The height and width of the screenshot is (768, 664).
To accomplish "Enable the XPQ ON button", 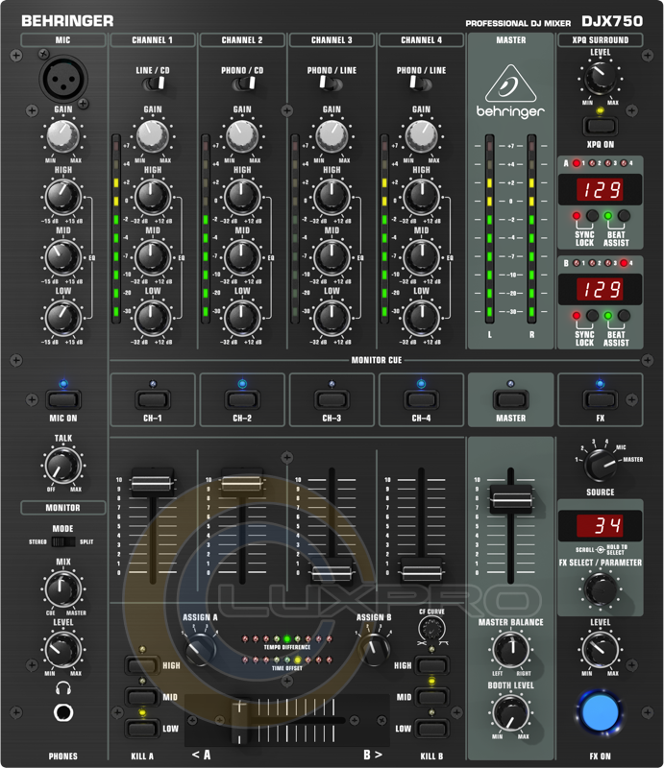I will coord(601,124).
